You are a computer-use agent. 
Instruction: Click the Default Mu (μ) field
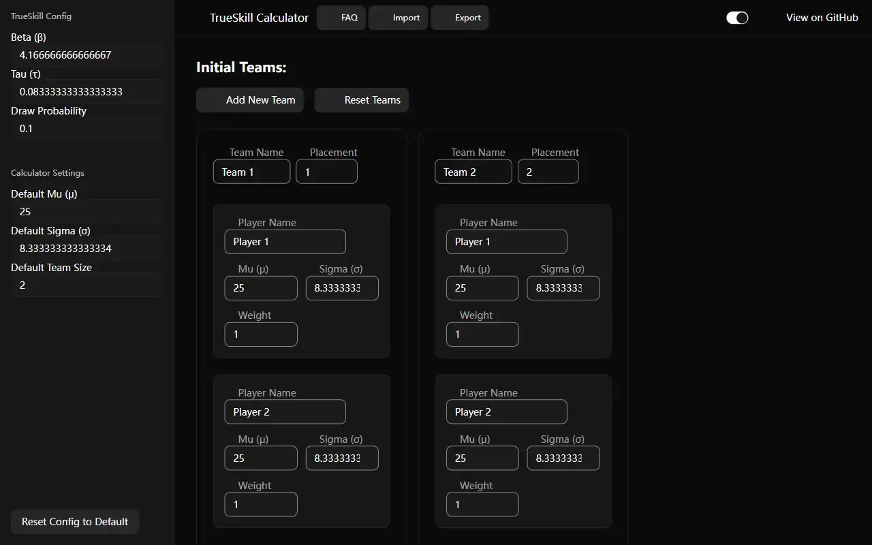pos(87,212)
